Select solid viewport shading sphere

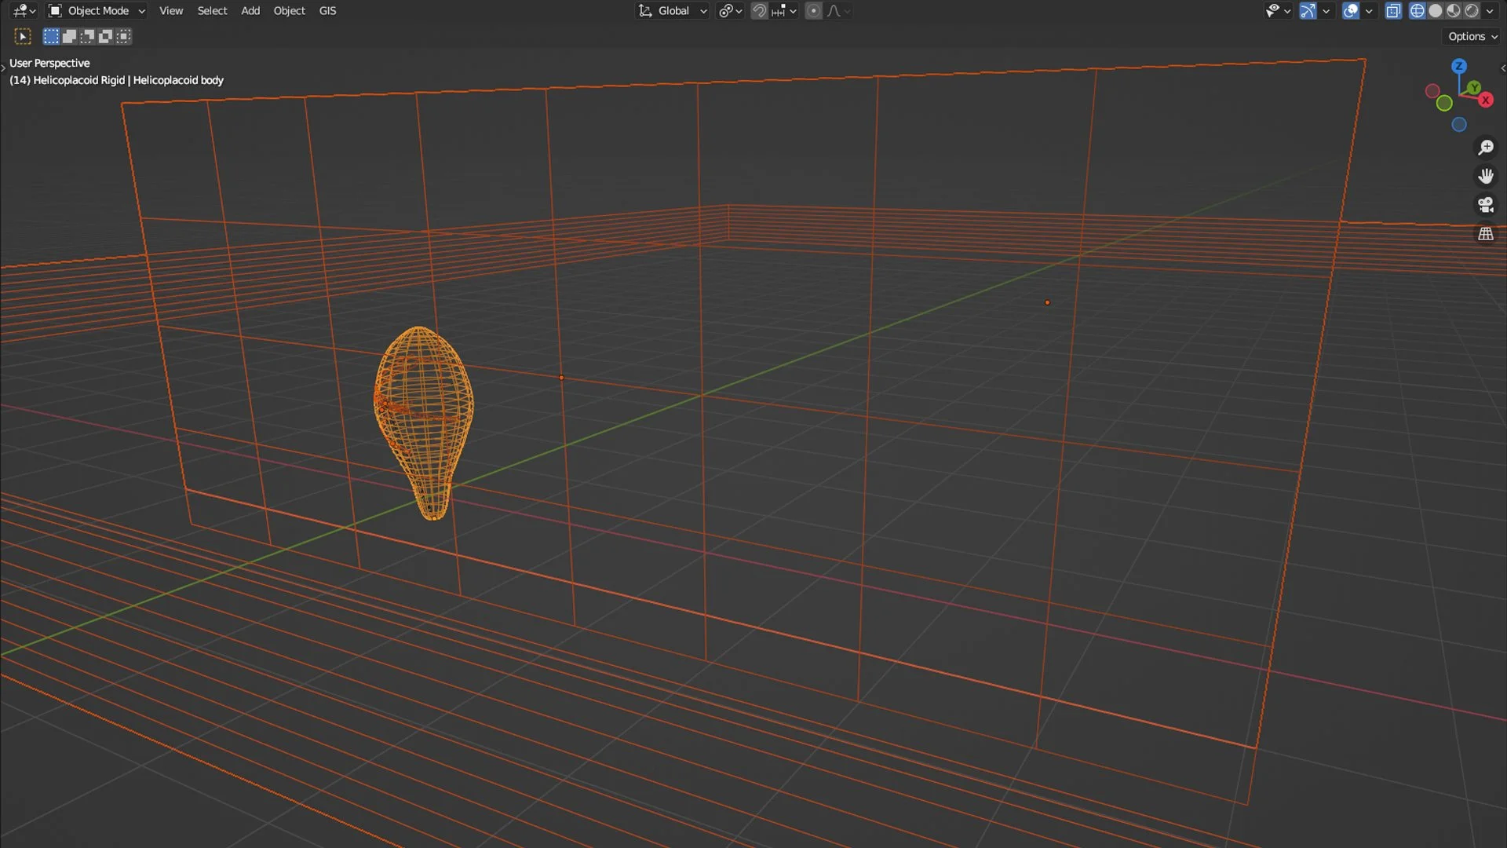coord(1436,11)
